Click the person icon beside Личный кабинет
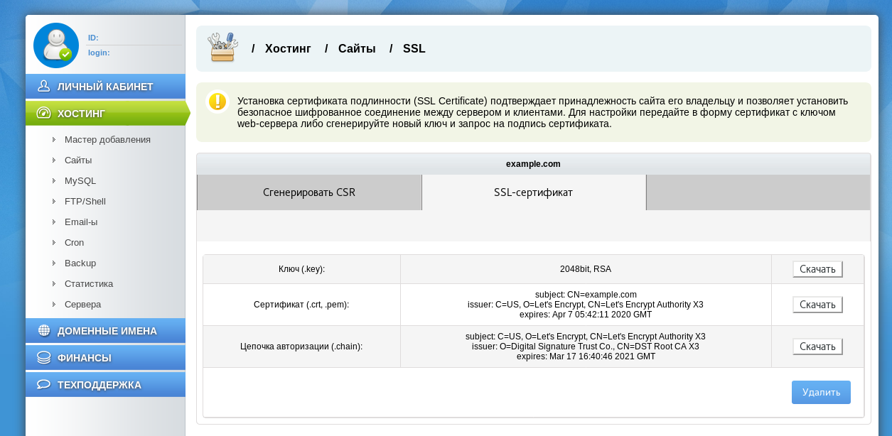Viewport: 892px width, 436px height. 44,87
